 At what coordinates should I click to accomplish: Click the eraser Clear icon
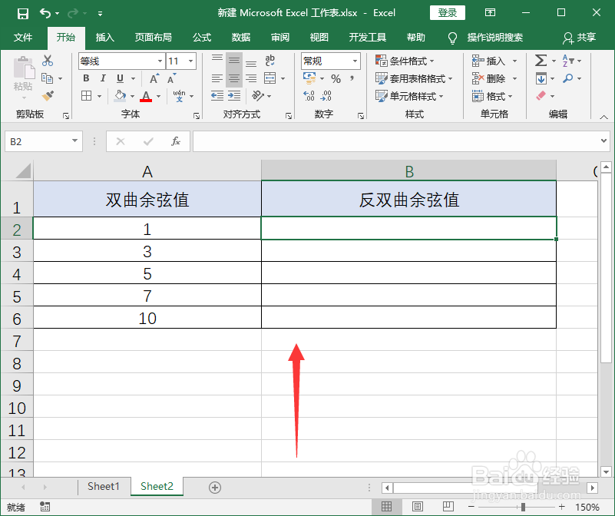[541, 94]
